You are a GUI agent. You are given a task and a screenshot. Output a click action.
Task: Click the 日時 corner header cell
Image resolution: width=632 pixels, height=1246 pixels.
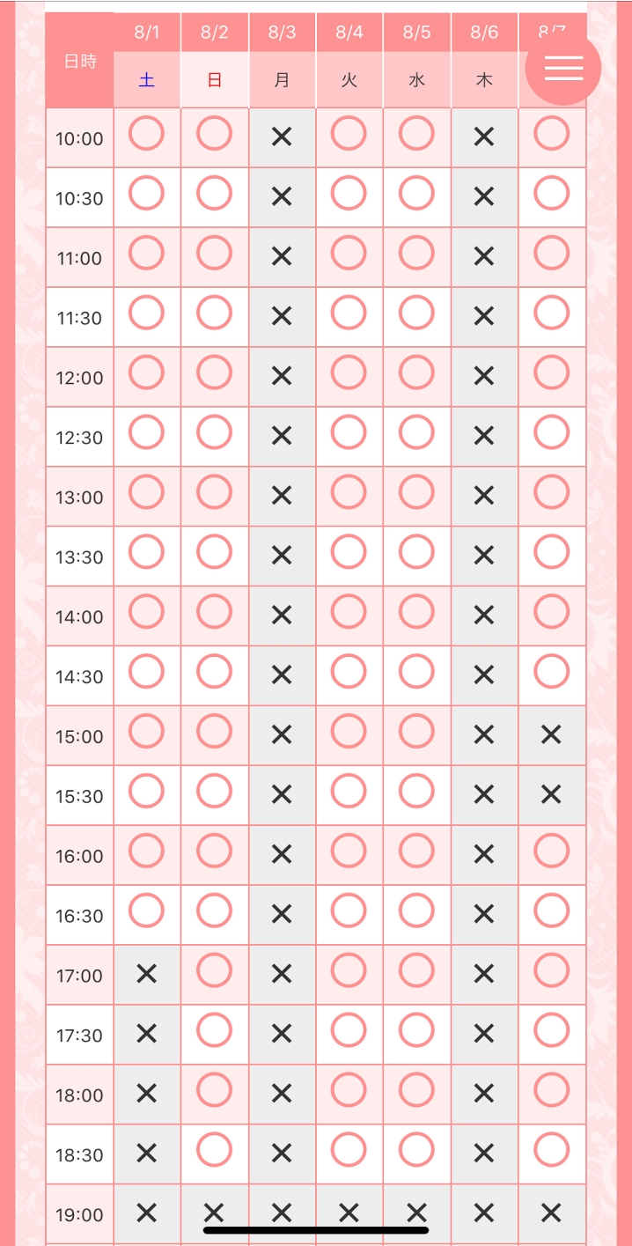tap(80, 61)
